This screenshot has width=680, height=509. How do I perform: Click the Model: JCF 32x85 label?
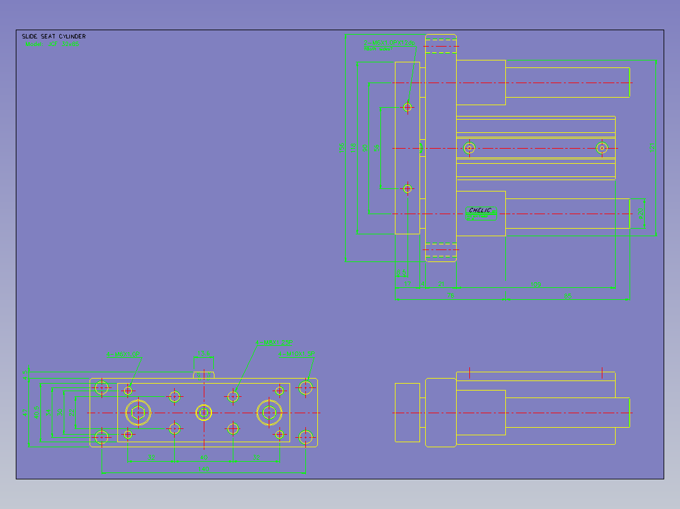pos(52,44)
